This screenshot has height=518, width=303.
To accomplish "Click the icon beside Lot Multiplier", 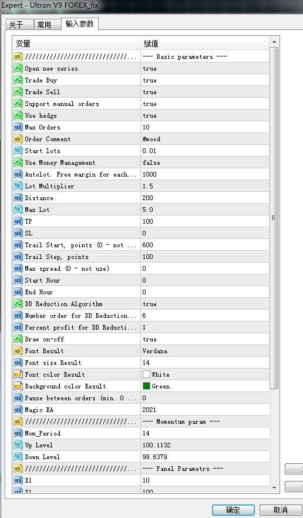I will point(18,186).
